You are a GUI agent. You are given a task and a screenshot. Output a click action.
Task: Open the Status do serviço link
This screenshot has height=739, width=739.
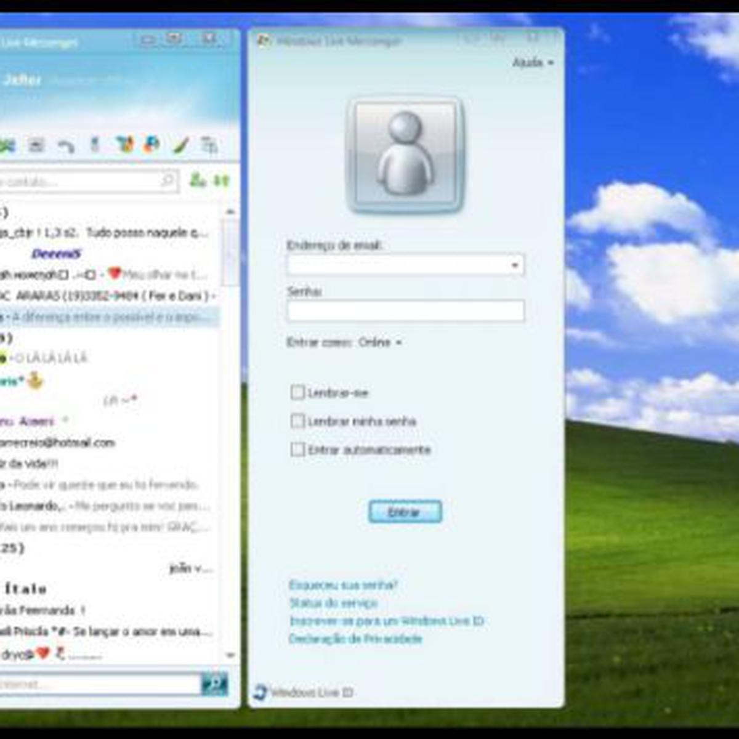coord(333,603)
